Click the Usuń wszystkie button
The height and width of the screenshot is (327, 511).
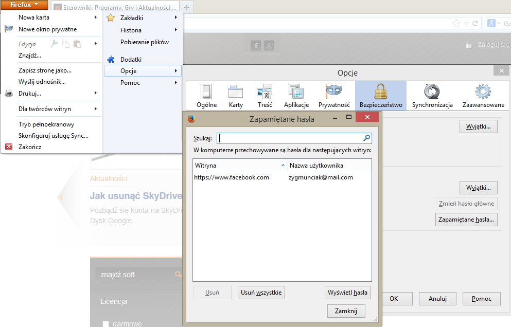coord(261,293)
